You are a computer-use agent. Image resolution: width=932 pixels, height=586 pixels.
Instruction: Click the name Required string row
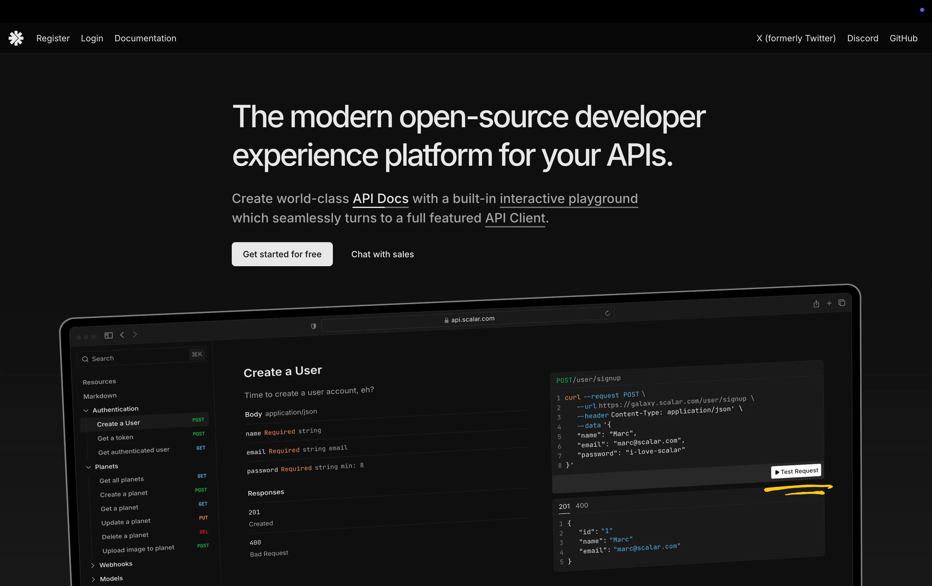click(x=283, y=432)
